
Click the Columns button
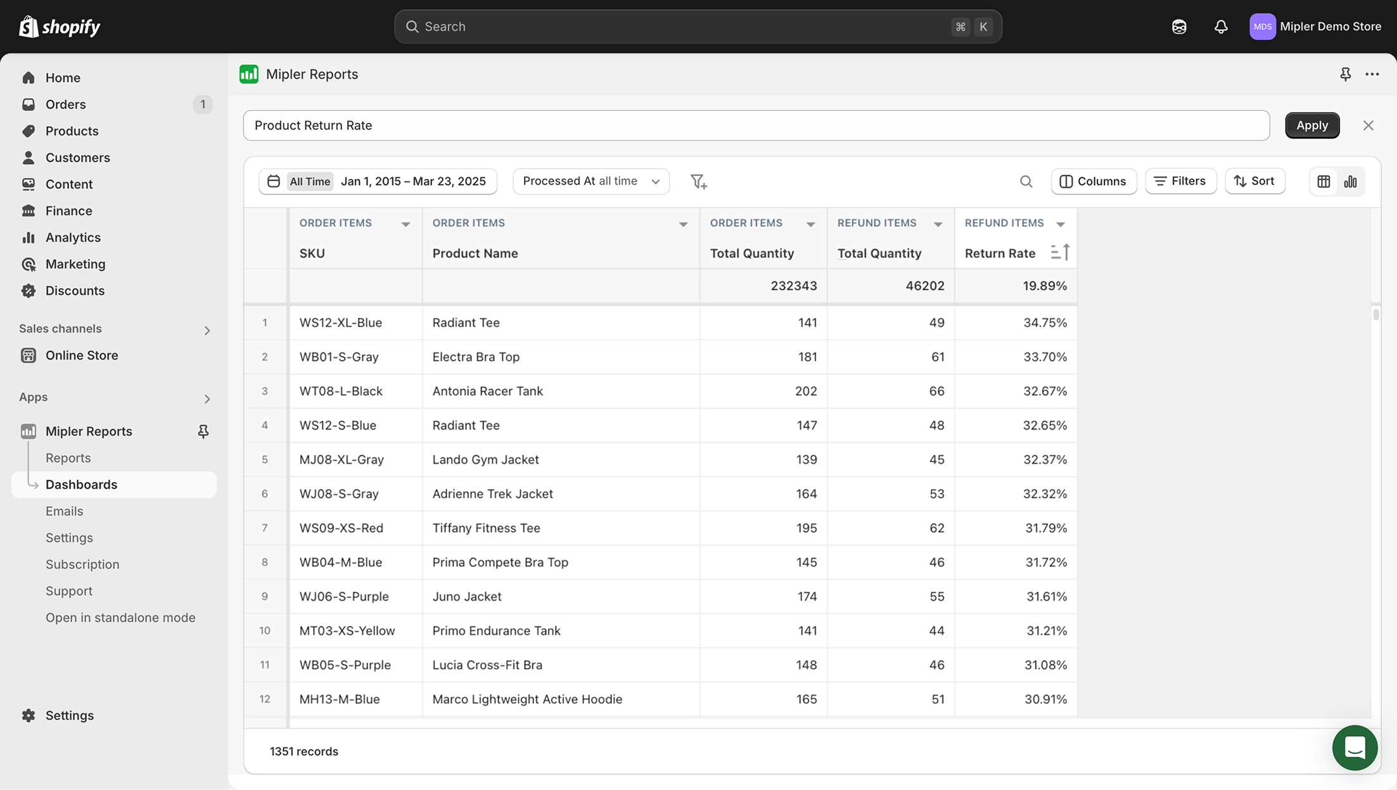1094,181
